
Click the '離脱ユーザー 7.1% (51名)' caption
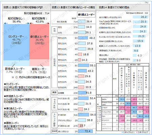coord(39,71)
